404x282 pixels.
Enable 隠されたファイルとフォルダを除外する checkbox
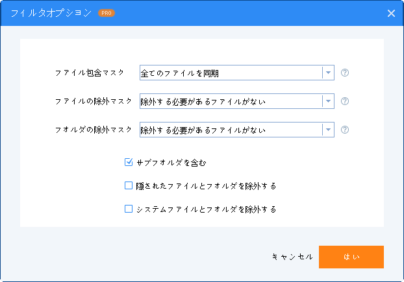point(129,185)
